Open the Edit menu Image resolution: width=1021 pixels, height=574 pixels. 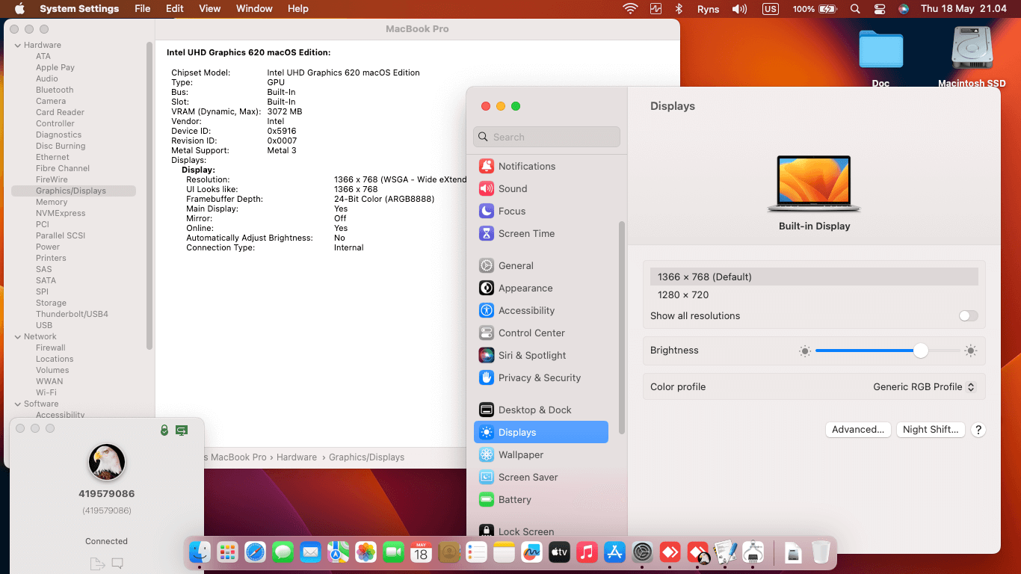pyautogui.click(x=175, y=9)
